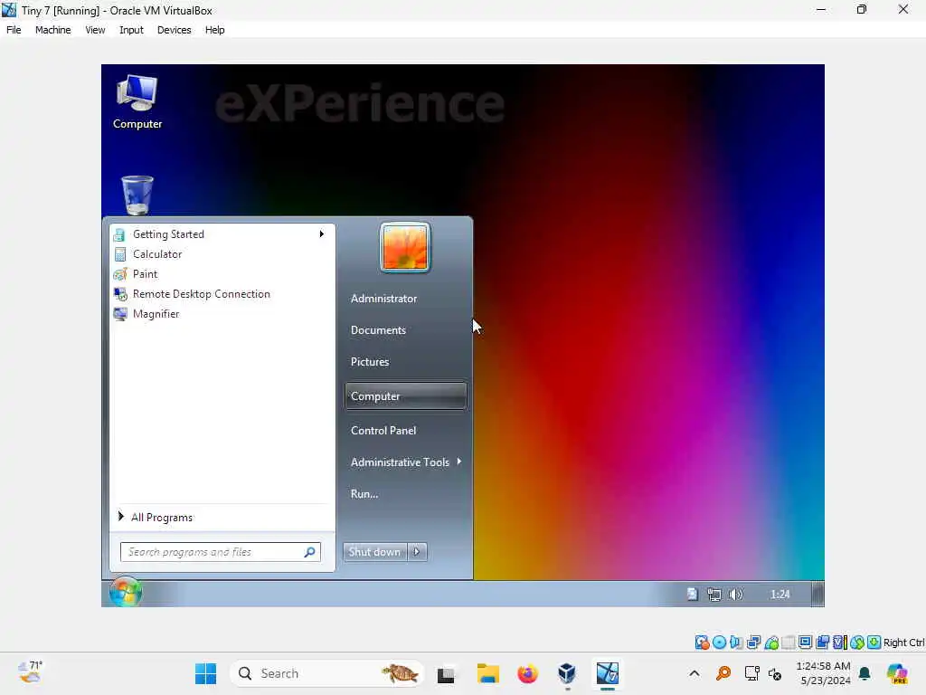926x695 pixels.
Task: Launch Calculator from the Start menu
Action: [157, 254]
